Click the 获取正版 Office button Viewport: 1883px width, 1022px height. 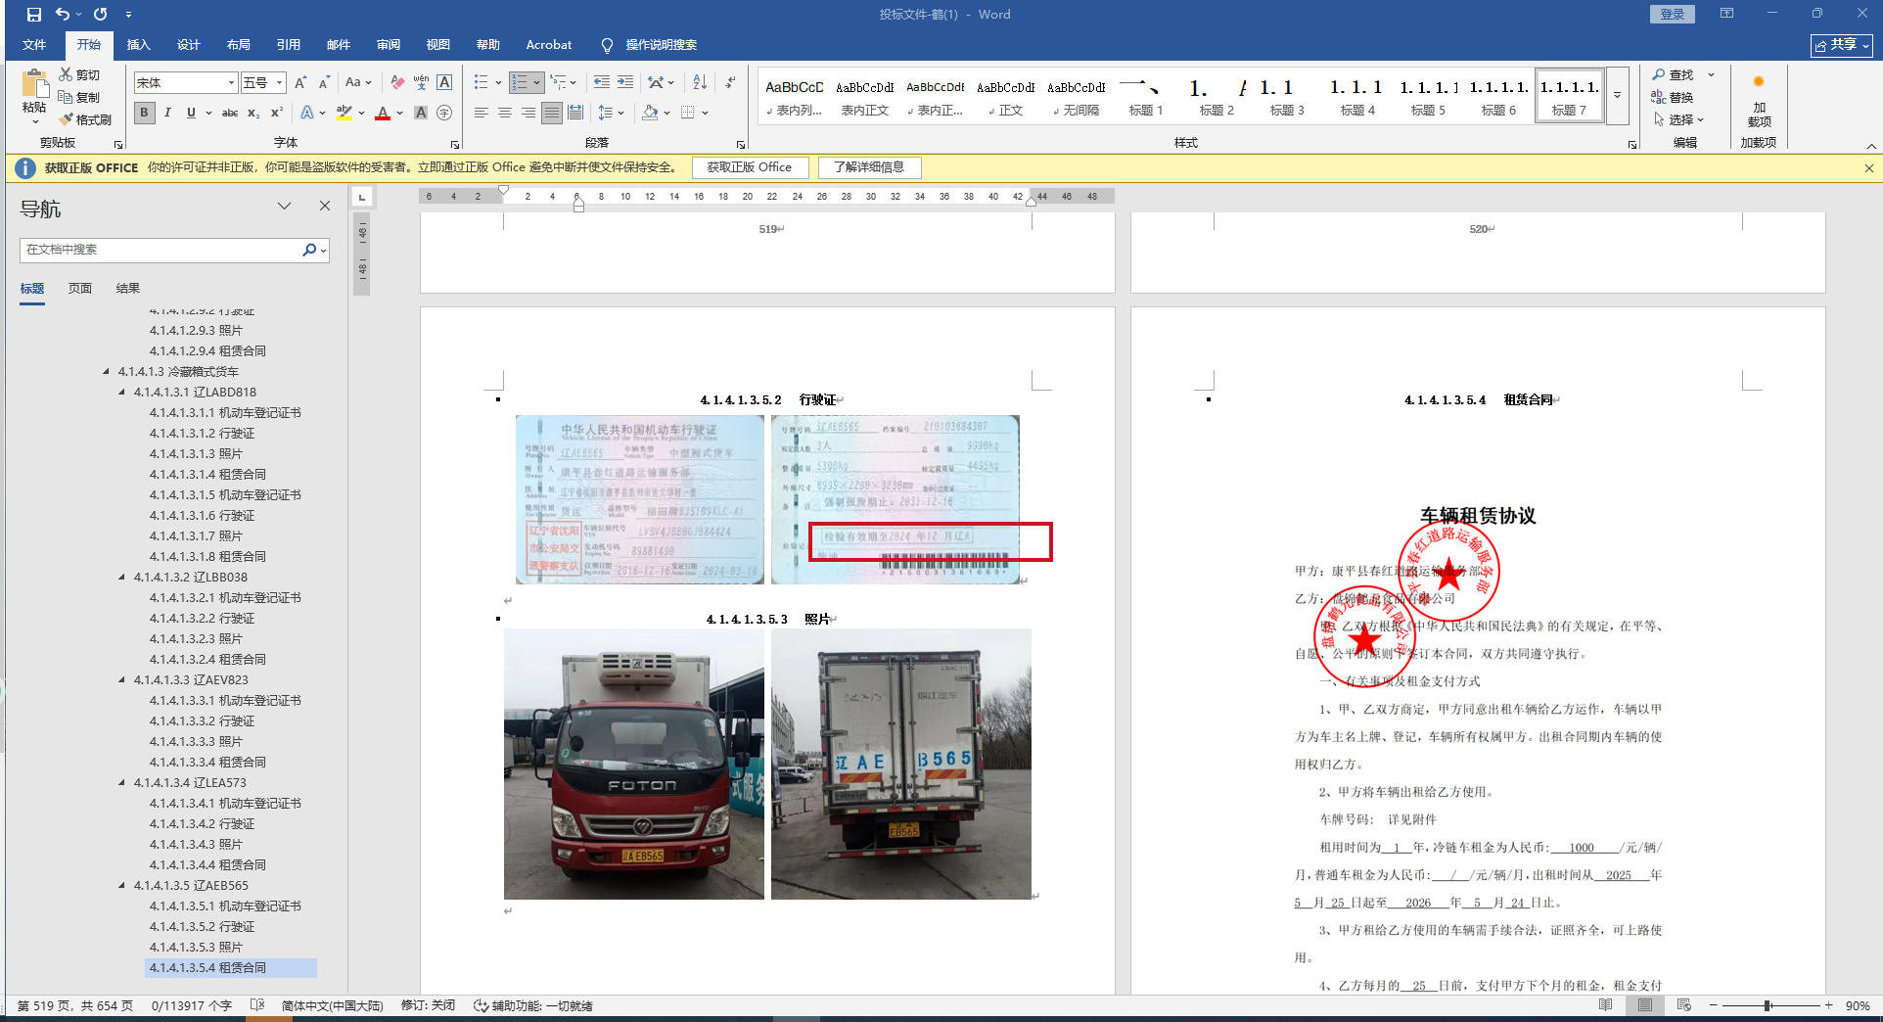[x=750, y=167]
